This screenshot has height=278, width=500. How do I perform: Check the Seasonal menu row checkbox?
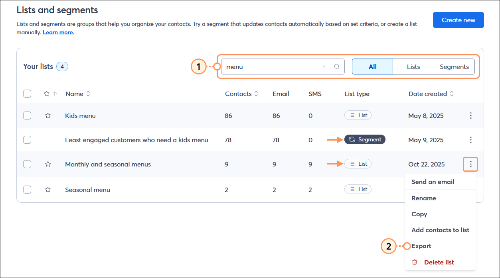tap(27, 190)
